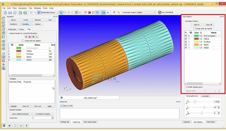The image size is (226, 131).
Task: Uncheck visibility of Outflow boundary
Action: pyautogui.click(x=186, y=42)
